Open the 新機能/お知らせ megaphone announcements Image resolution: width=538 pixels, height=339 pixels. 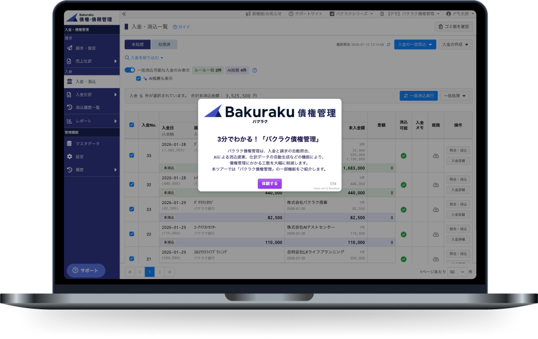(264, 14)
